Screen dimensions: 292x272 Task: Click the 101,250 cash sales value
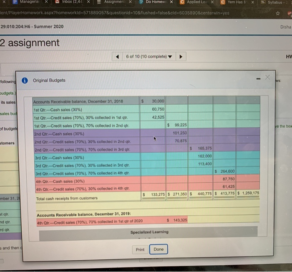click(x=180, y=133)
